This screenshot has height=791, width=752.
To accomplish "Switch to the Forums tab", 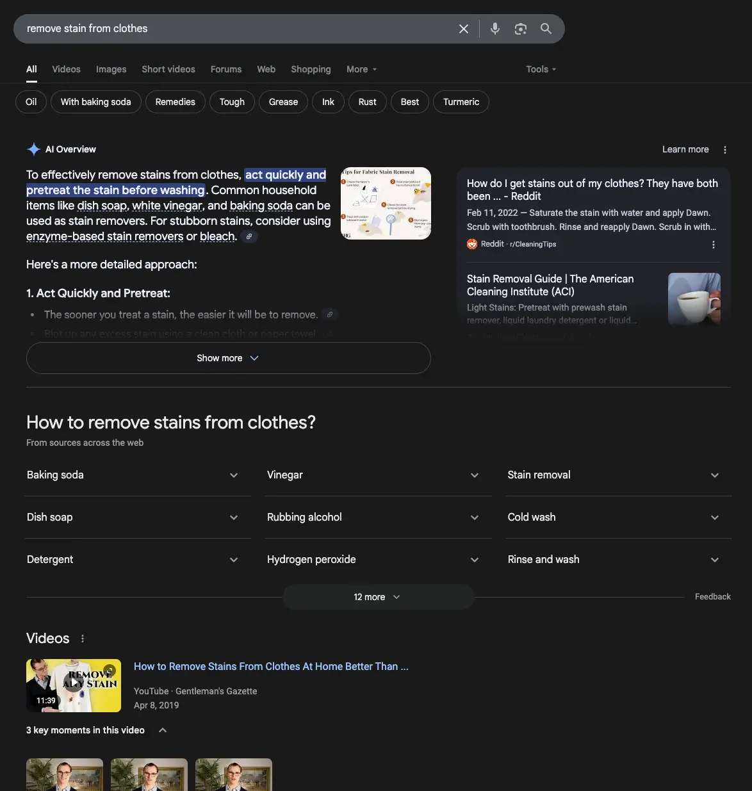I will 226,69.
